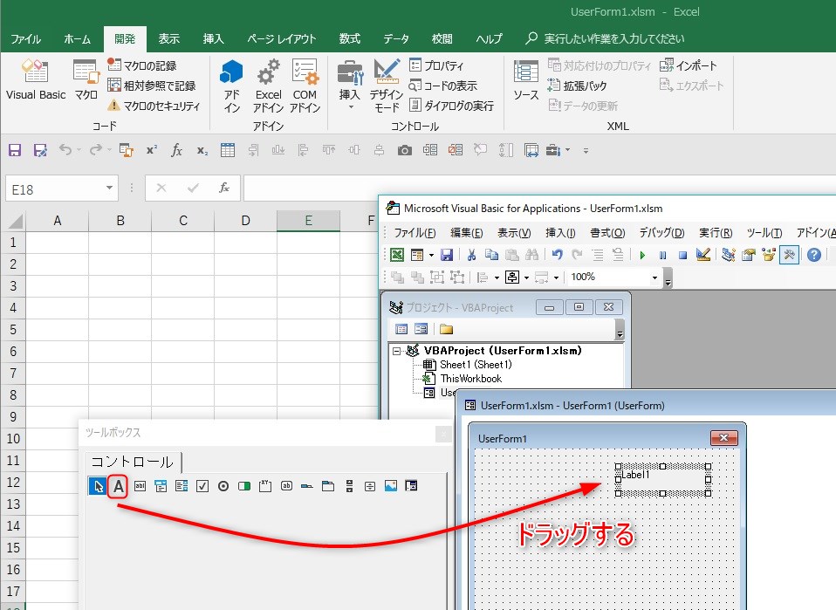Click View Microsoft Excel icon in VBA toolbar
836x610 pixels.
[x=397, y=255]
